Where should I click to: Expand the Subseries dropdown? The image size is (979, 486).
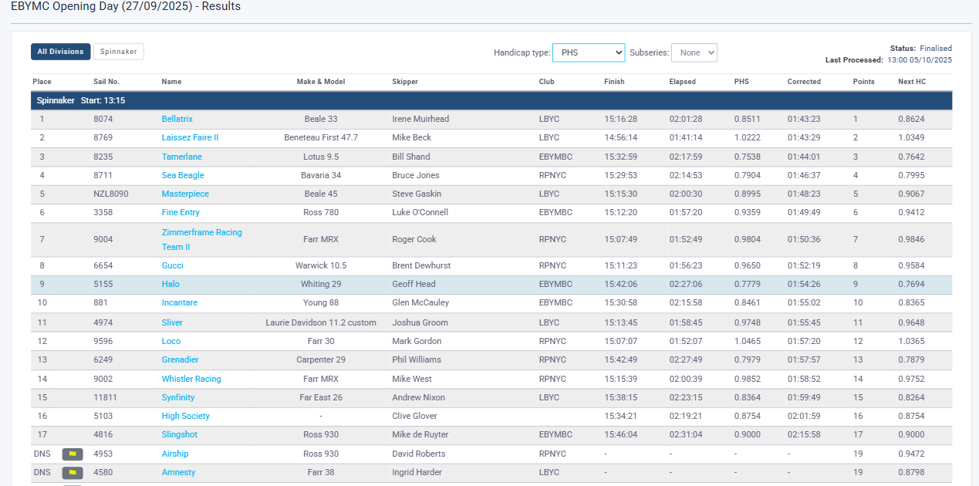click(694, 52)
